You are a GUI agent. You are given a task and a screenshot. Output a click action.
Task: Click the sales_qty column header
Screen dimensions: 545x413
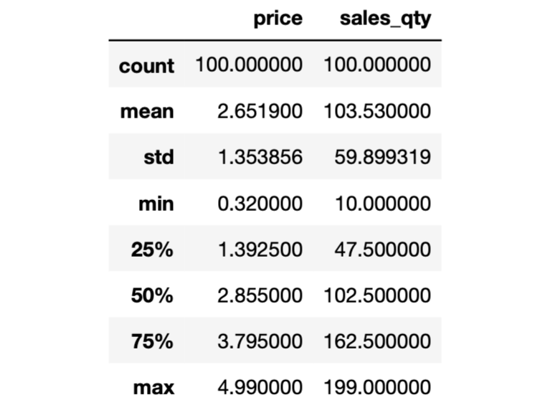click(x=386, y=19)
